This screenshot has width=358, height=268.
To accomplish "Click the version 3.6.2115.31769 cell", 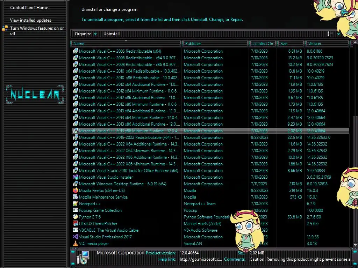I will click(x=319, y=177).
